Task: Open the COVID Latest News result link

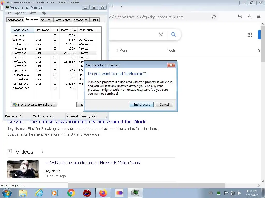Action: click(77, 122)
